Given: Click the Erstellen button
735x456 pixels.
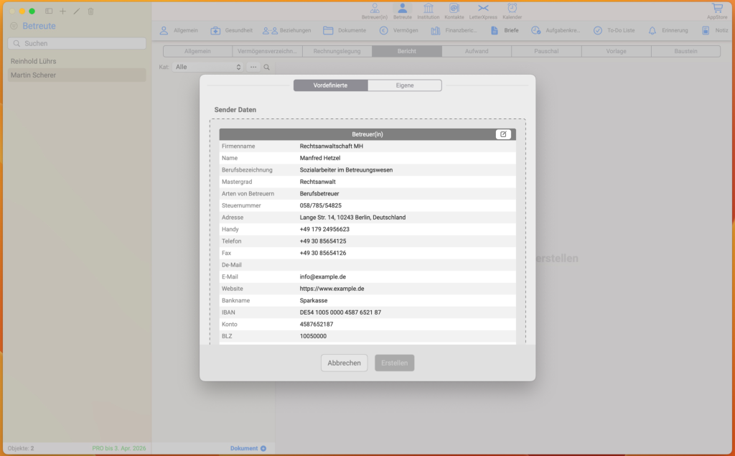Looking at the screenshot, I should (394, 363).
